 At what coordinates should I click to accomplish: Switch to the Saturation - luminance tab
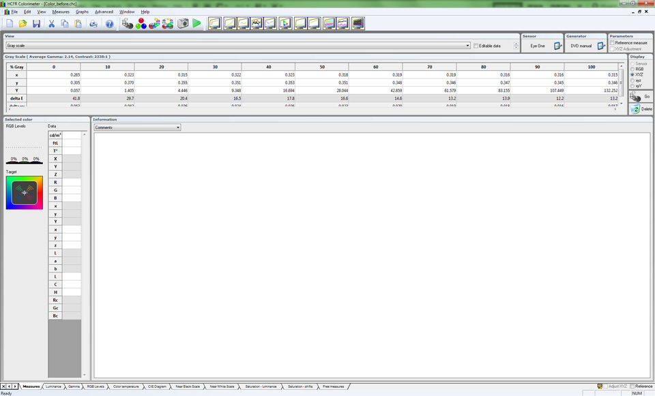261,386
